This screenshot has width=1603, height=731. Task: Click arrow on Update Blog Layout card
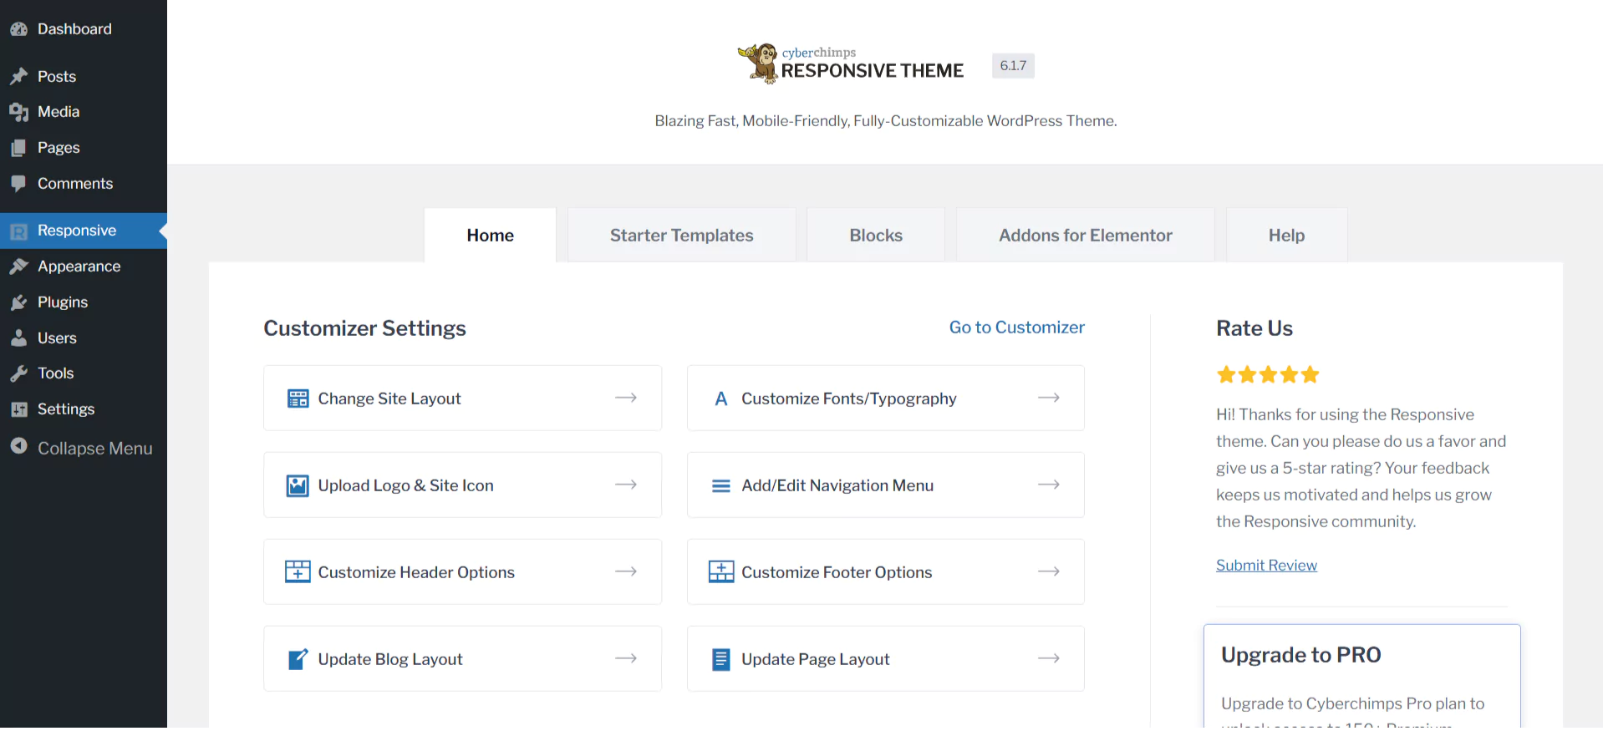tap(626, 658)
